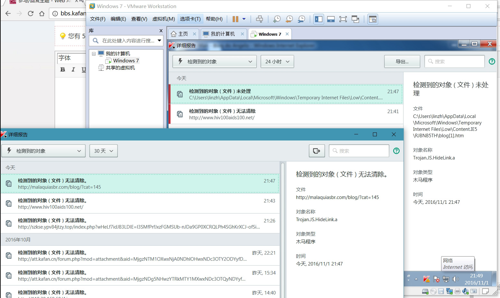Open the 编辑(E) menu

click(118, 19)
